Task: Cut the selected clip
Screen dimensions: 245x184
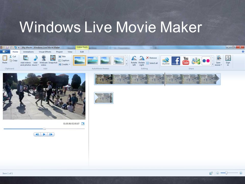Action: click(x=13, y=56)
